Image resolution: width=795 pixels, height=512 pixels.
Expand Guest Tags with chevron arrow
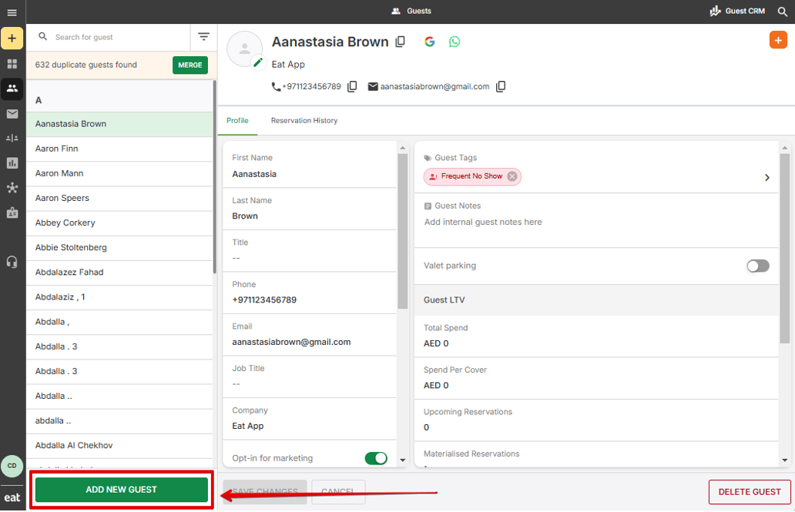[x=767, y=177]
